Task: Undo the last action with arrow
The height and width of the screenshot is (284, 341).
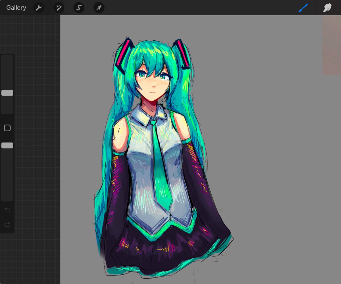Action: point(7,210)
